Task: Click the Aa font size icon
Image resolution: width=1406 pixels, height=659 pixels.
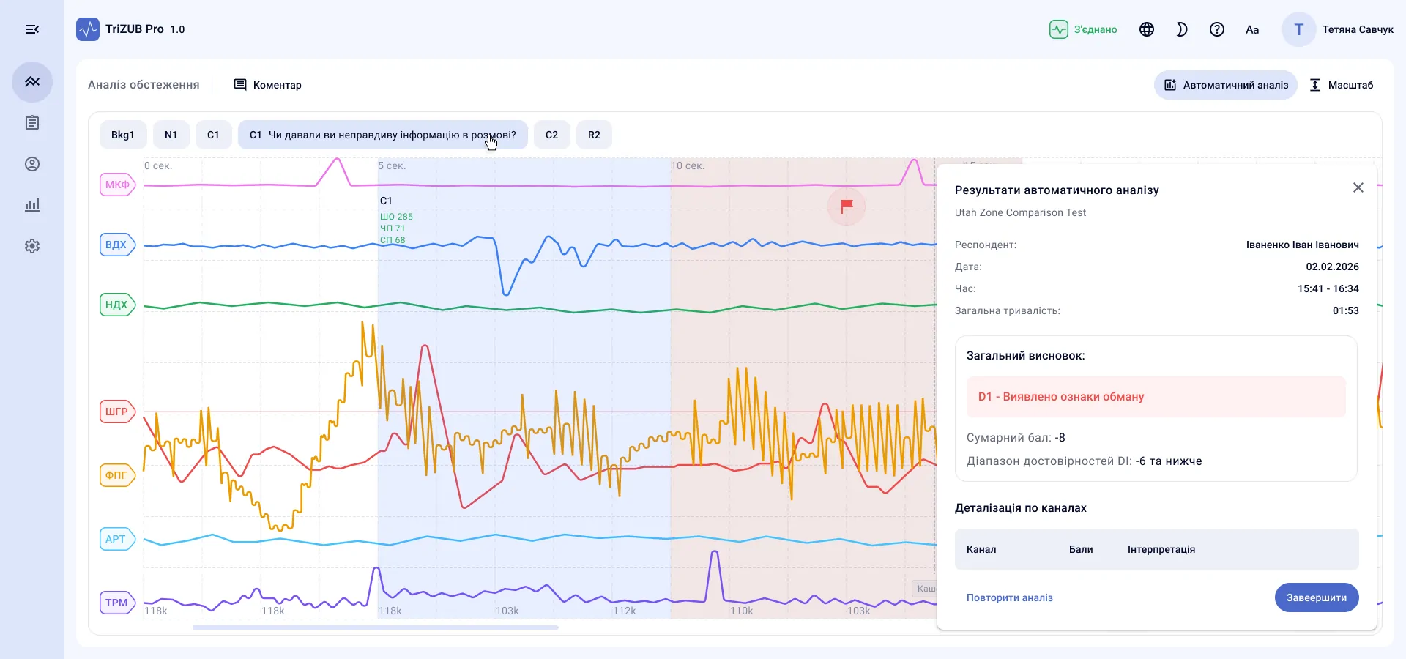Action: coord(1252,29)
